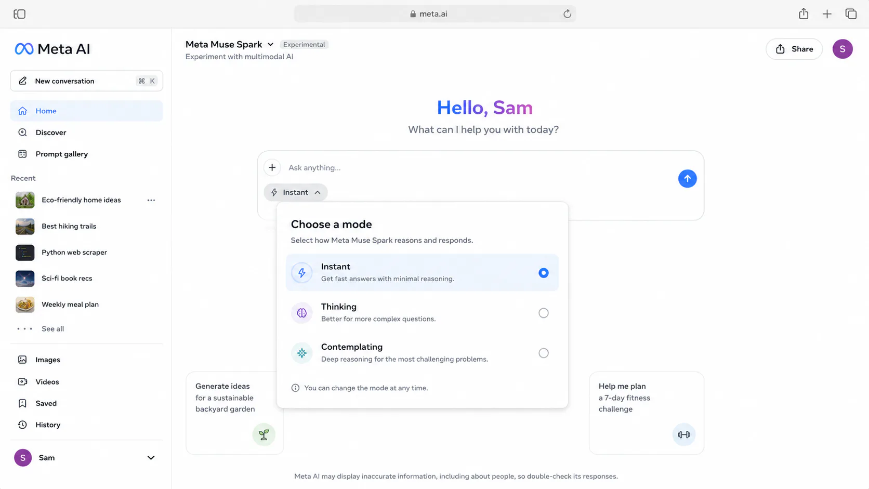Open options for Eco-friendly home ideas
The height and width of the screenshot is (489, 869).
pos(151,200)
